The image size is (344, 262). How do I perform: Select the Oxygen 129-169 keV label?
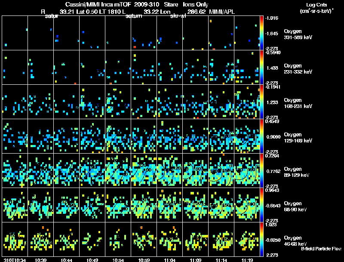pos(298,138)
